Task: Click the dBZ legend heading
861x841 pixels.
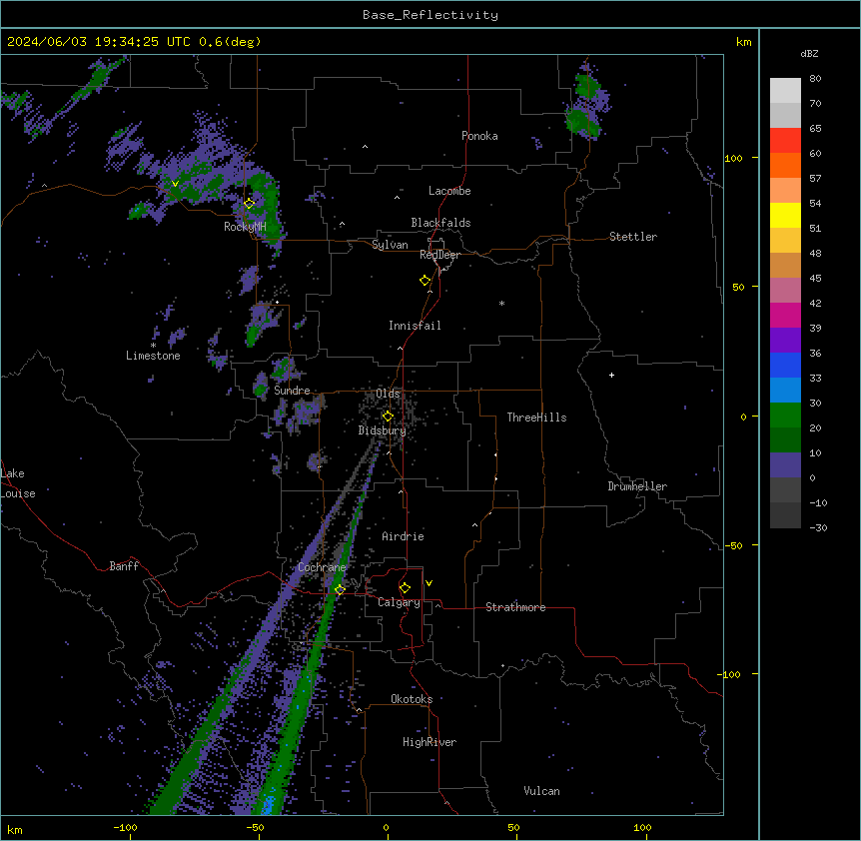Action: tap(809, 53)
